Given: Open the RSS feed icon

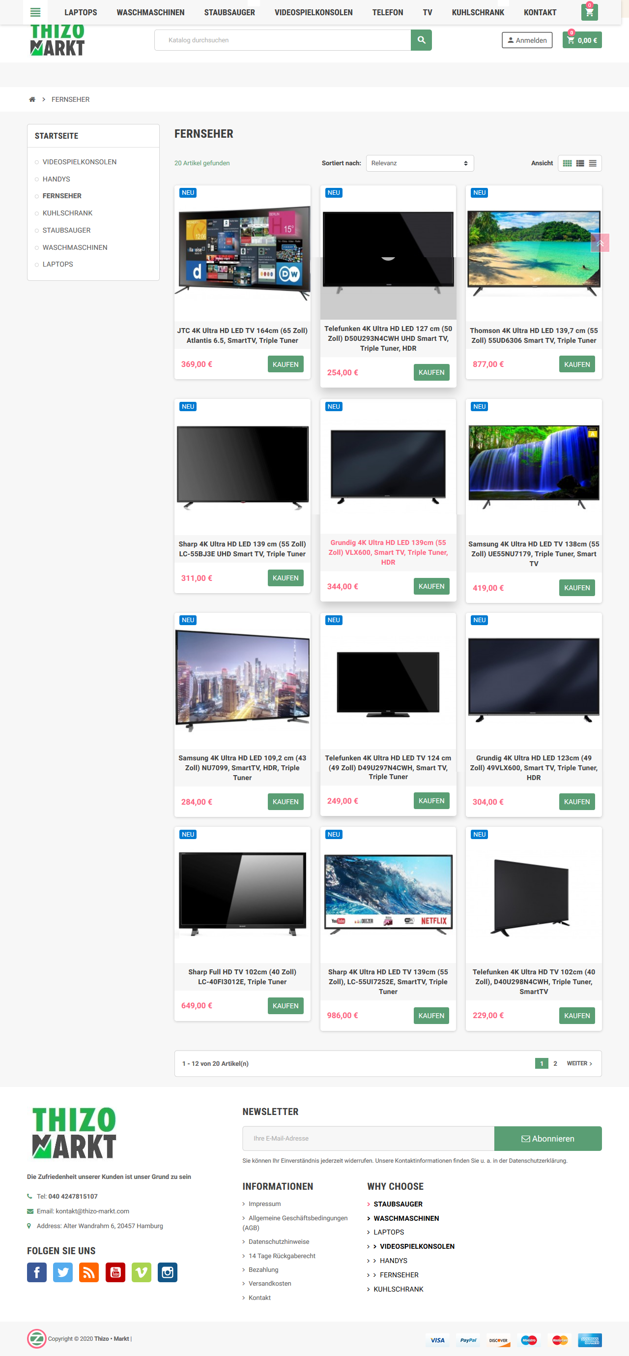Looking at the screenshot, I should click(89, 1272).
